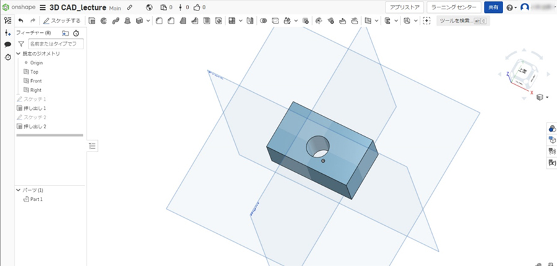Image resolution: width=557 pixels, height=266 pixels.
Task: Open the help menu dropdown
Action: 512,8
